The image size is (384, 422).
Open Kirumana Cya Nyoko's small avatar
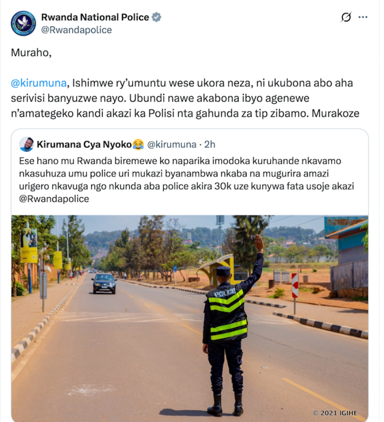click(x=26, y=145)
